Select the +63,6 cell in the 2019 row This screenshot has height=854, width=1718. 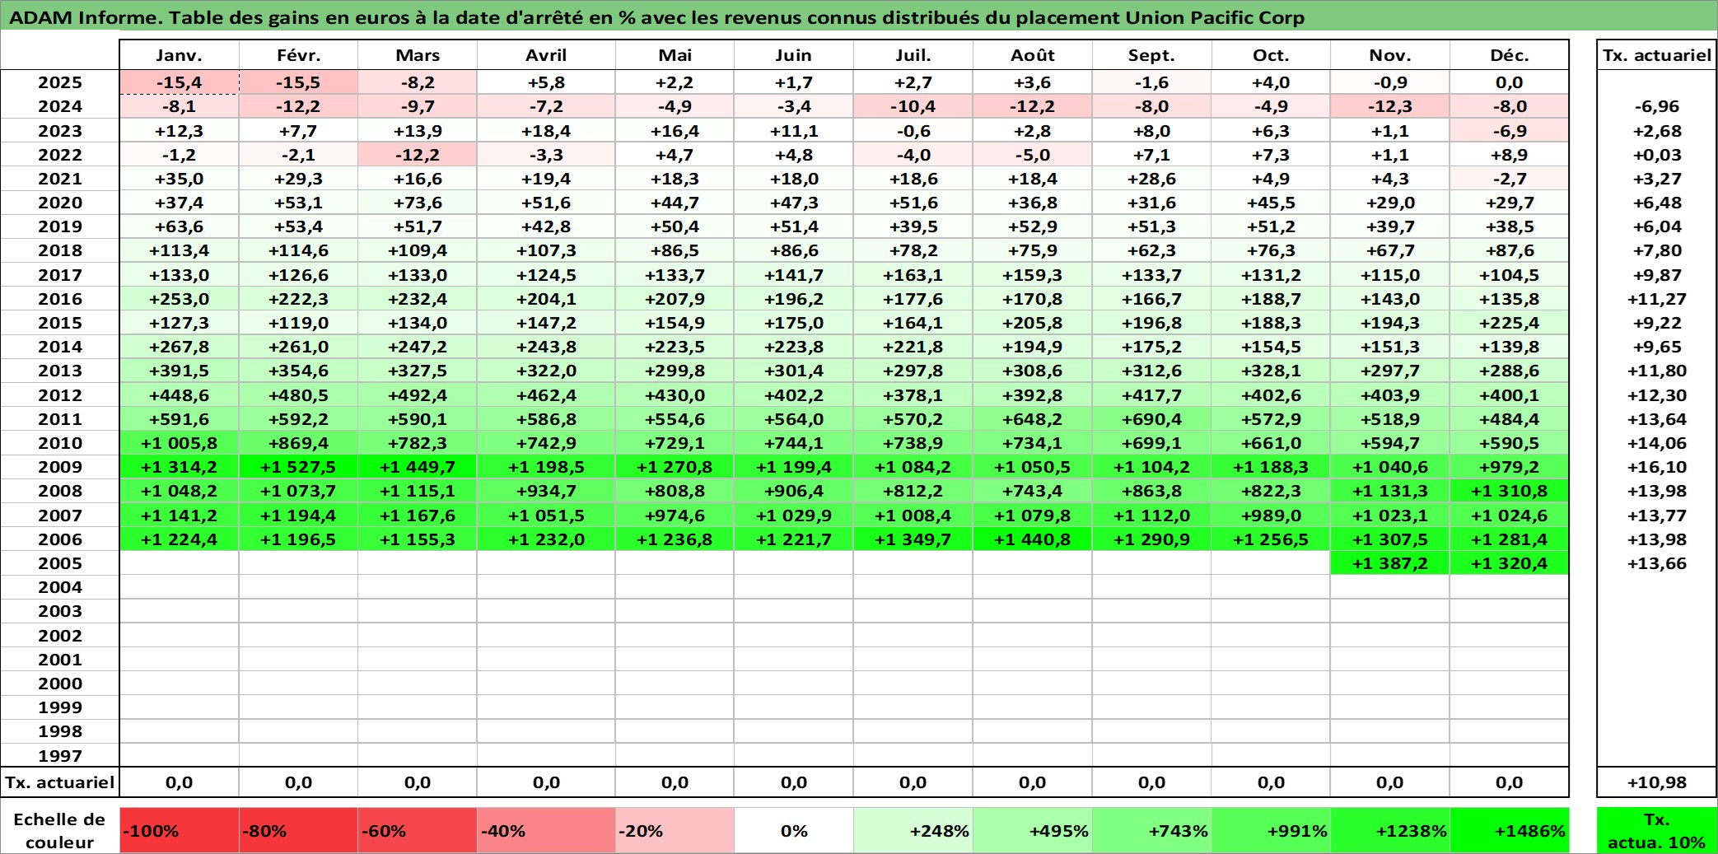coord(180,226)
